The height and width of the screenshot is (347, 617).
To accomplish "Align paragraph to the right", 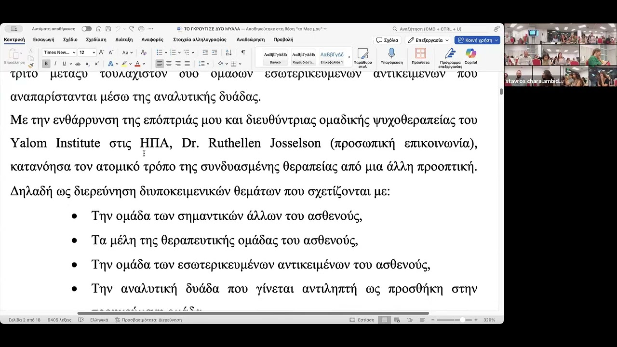I will click(x=178, y=64).
